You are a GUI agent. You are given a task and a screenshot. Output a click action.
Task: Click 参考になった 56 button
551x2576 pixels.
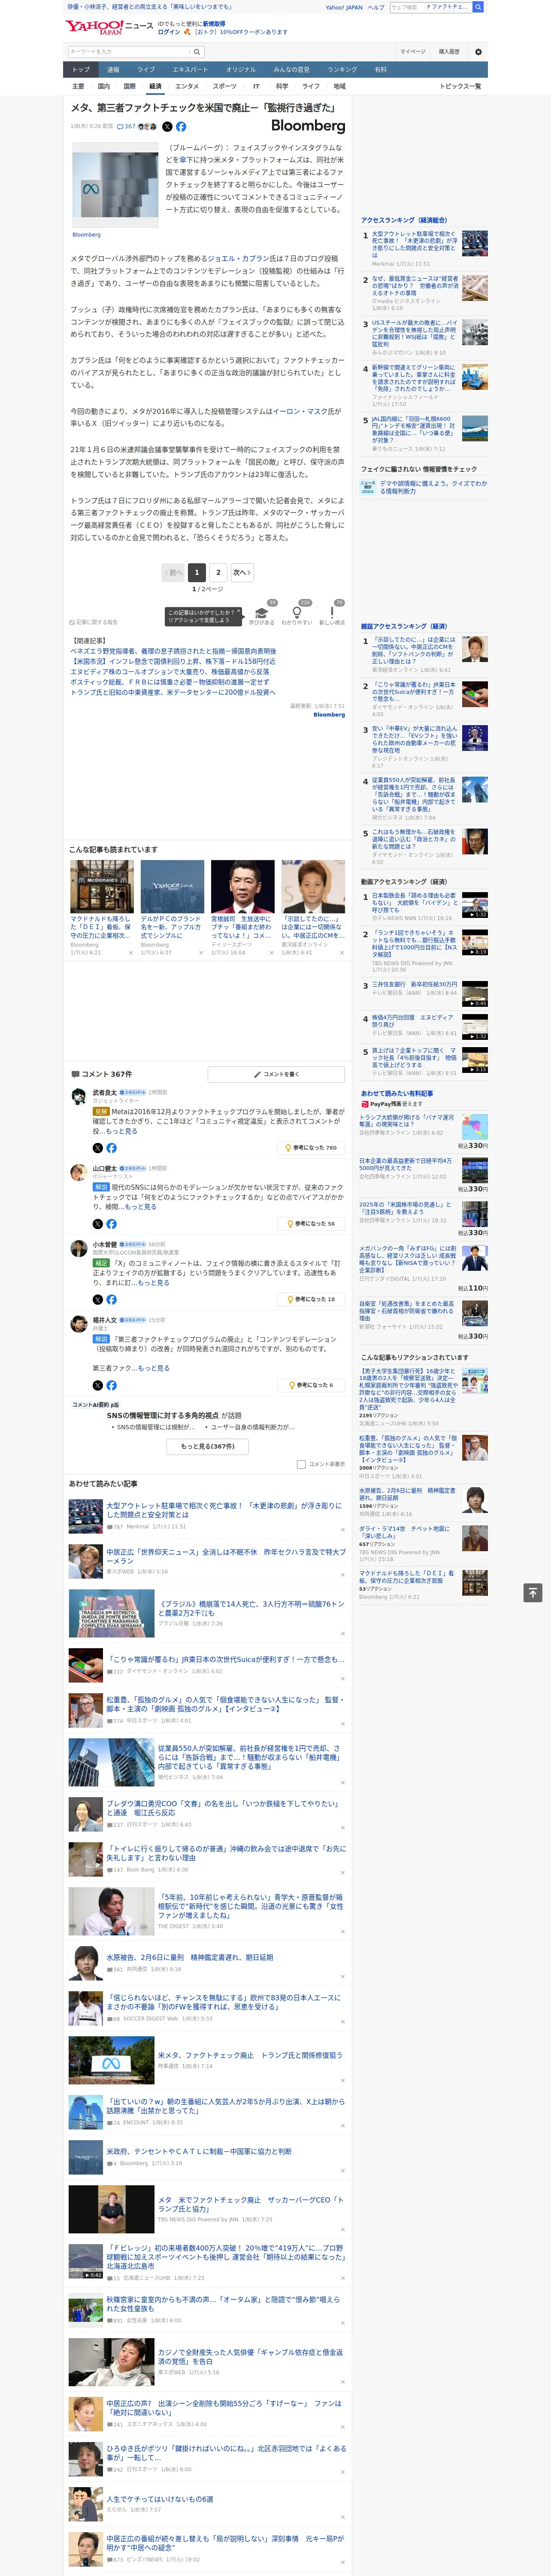[x=311, y=1224]
